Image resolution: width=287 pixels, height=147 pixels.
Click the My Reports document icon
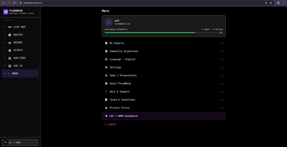(x=106, y=43)
